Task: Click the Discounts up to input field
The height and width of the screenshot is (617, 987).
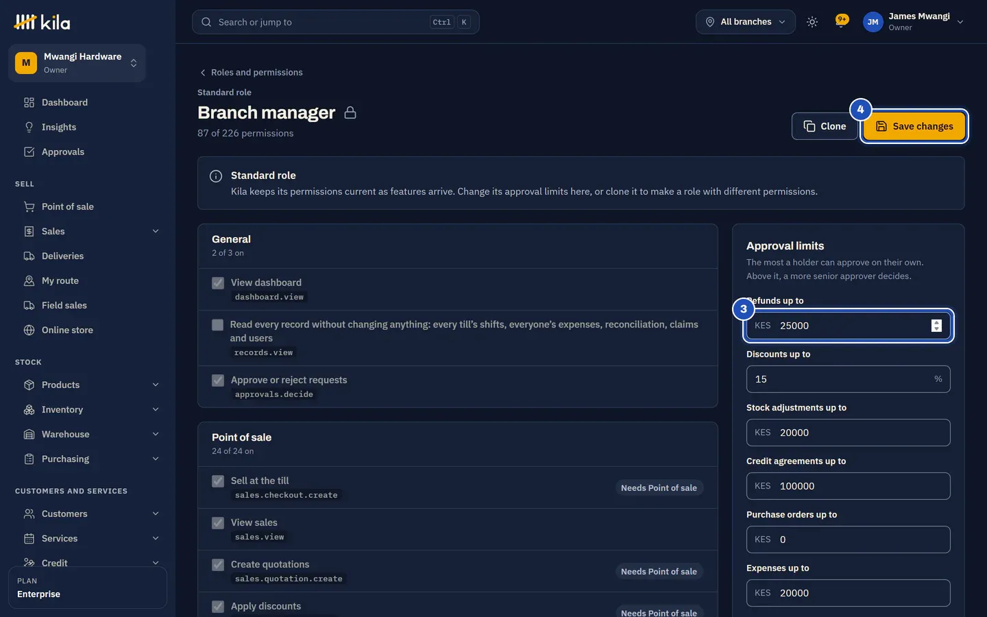Action: point(849,379)
